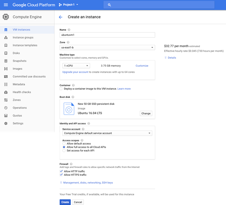The image size is (226, 205).
Task: Expand the pricing Details section
Action: coord(170,58)
